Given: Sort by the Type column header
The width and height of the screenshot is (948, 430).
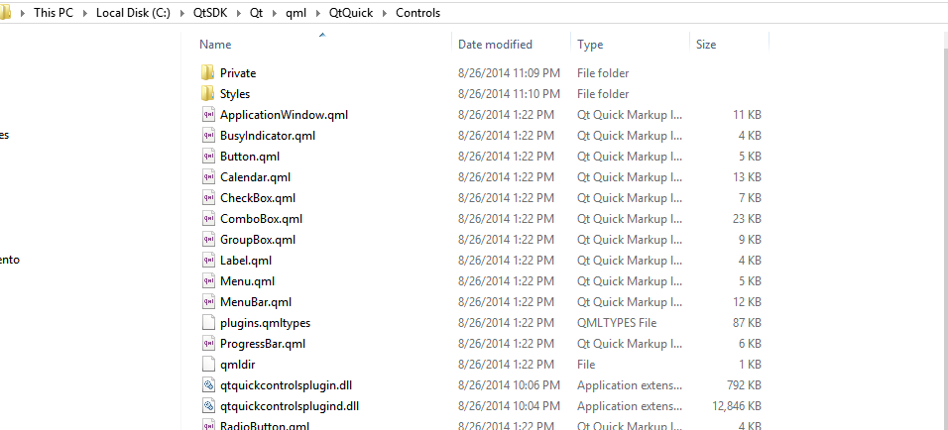Looking at the screenshot, I should (x=590, y=45).
